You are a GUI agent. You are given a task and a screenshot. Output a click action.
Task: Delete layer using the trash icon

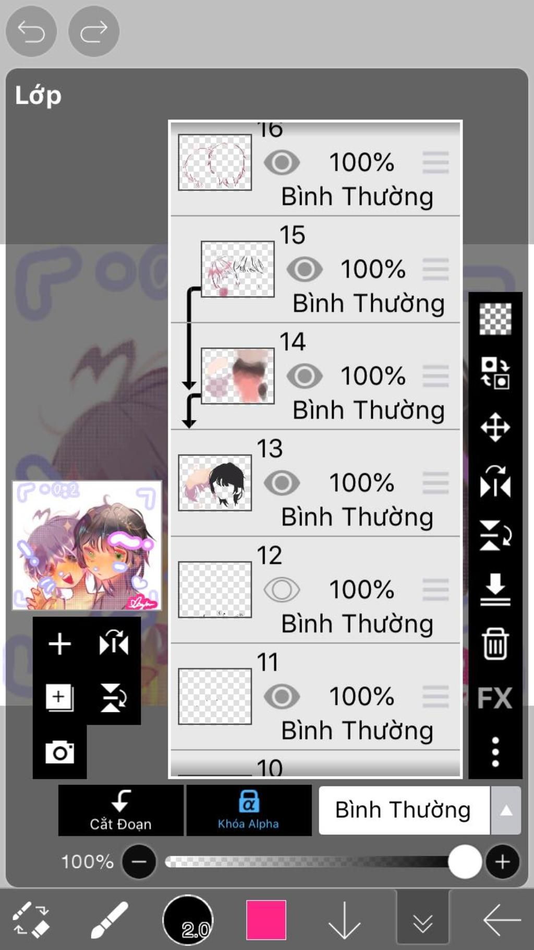495,644
